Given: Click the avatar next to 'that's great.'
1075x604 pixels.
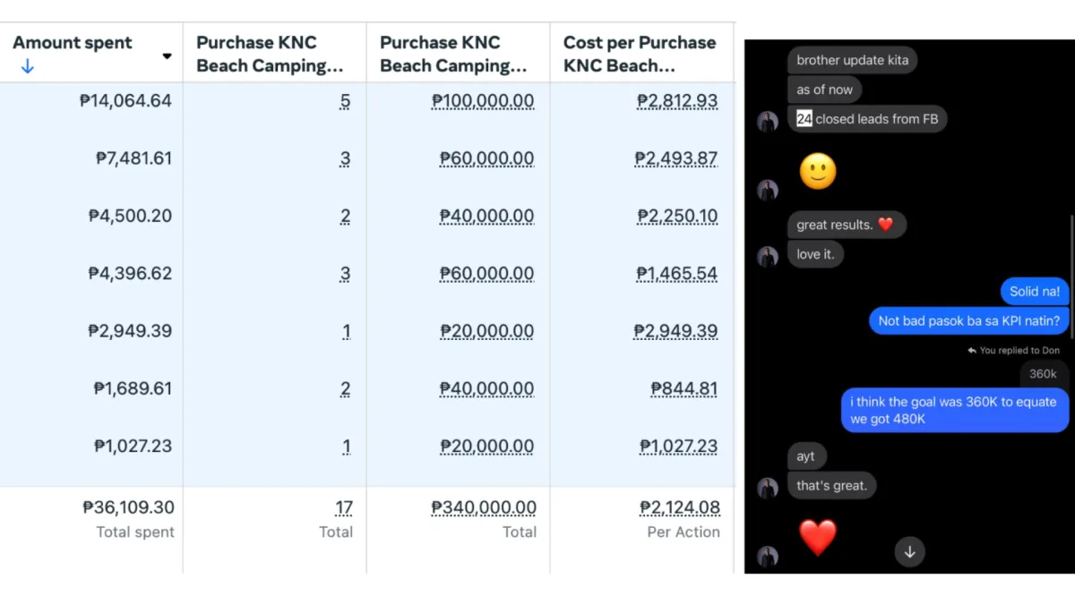Looking at the screenshot, I should (768, 488).
